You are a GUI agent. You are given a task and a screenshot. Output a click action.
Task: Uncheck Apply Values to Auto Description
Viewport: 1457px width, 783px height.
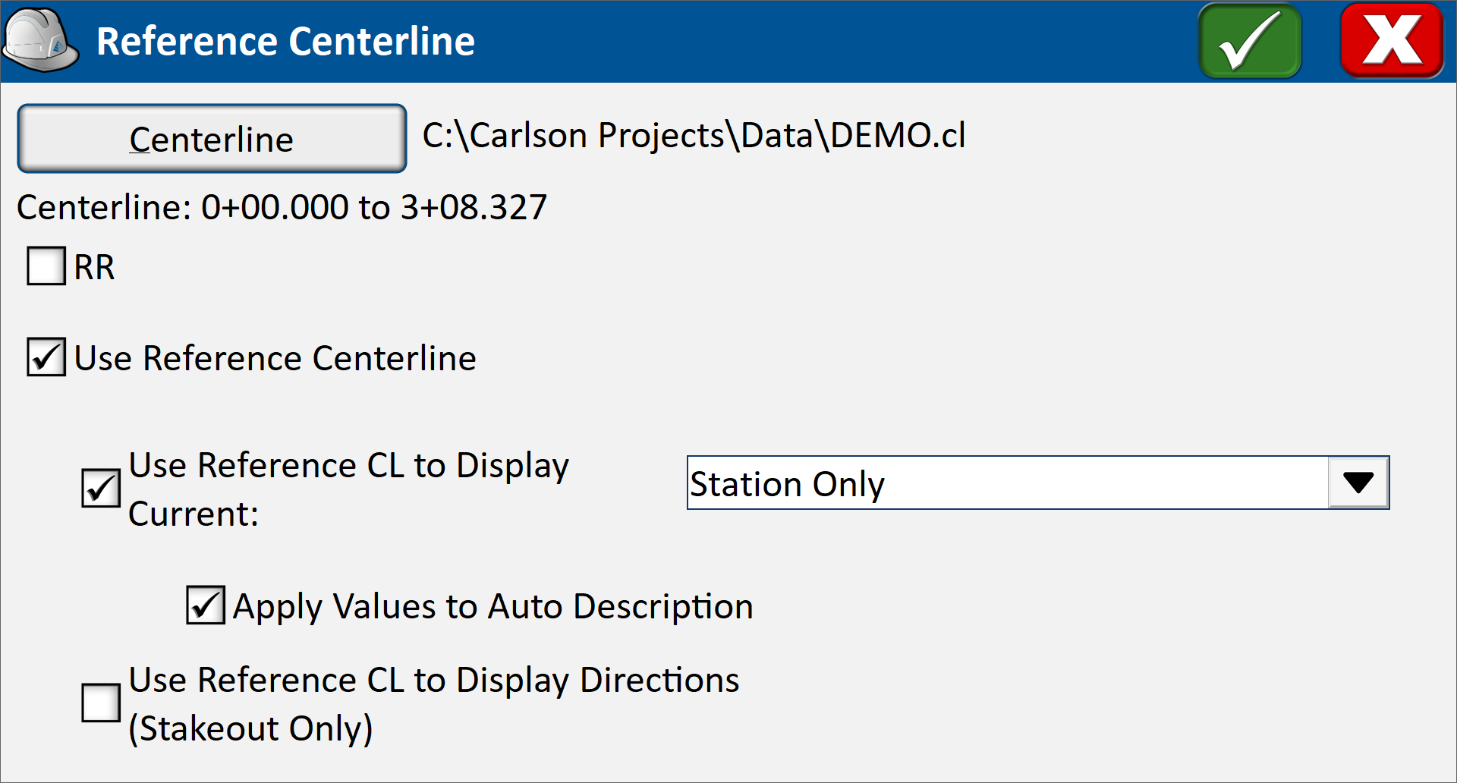[x=206, y=605]
